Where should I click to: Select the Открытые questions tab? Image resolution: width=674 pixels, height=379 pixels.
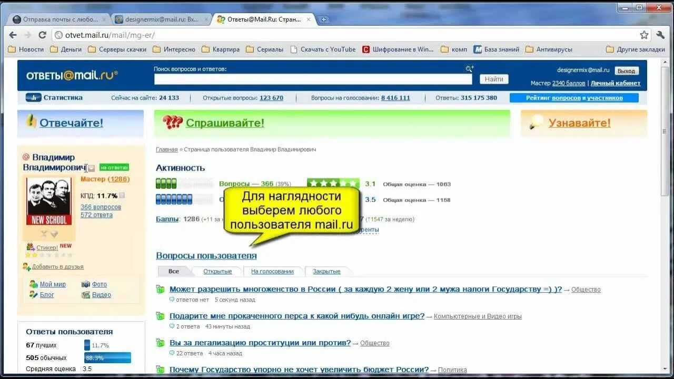217,272
